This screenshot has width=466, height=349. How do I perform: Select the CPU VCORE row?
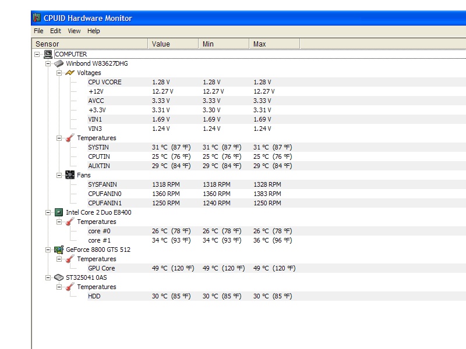point(276,82)
